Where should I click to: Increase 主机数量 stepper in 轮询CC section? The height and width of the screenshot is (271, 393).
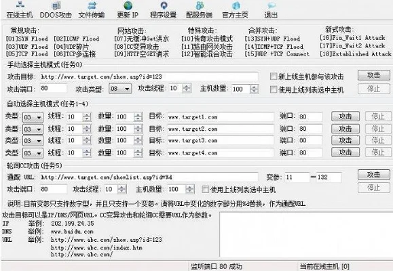190,187
